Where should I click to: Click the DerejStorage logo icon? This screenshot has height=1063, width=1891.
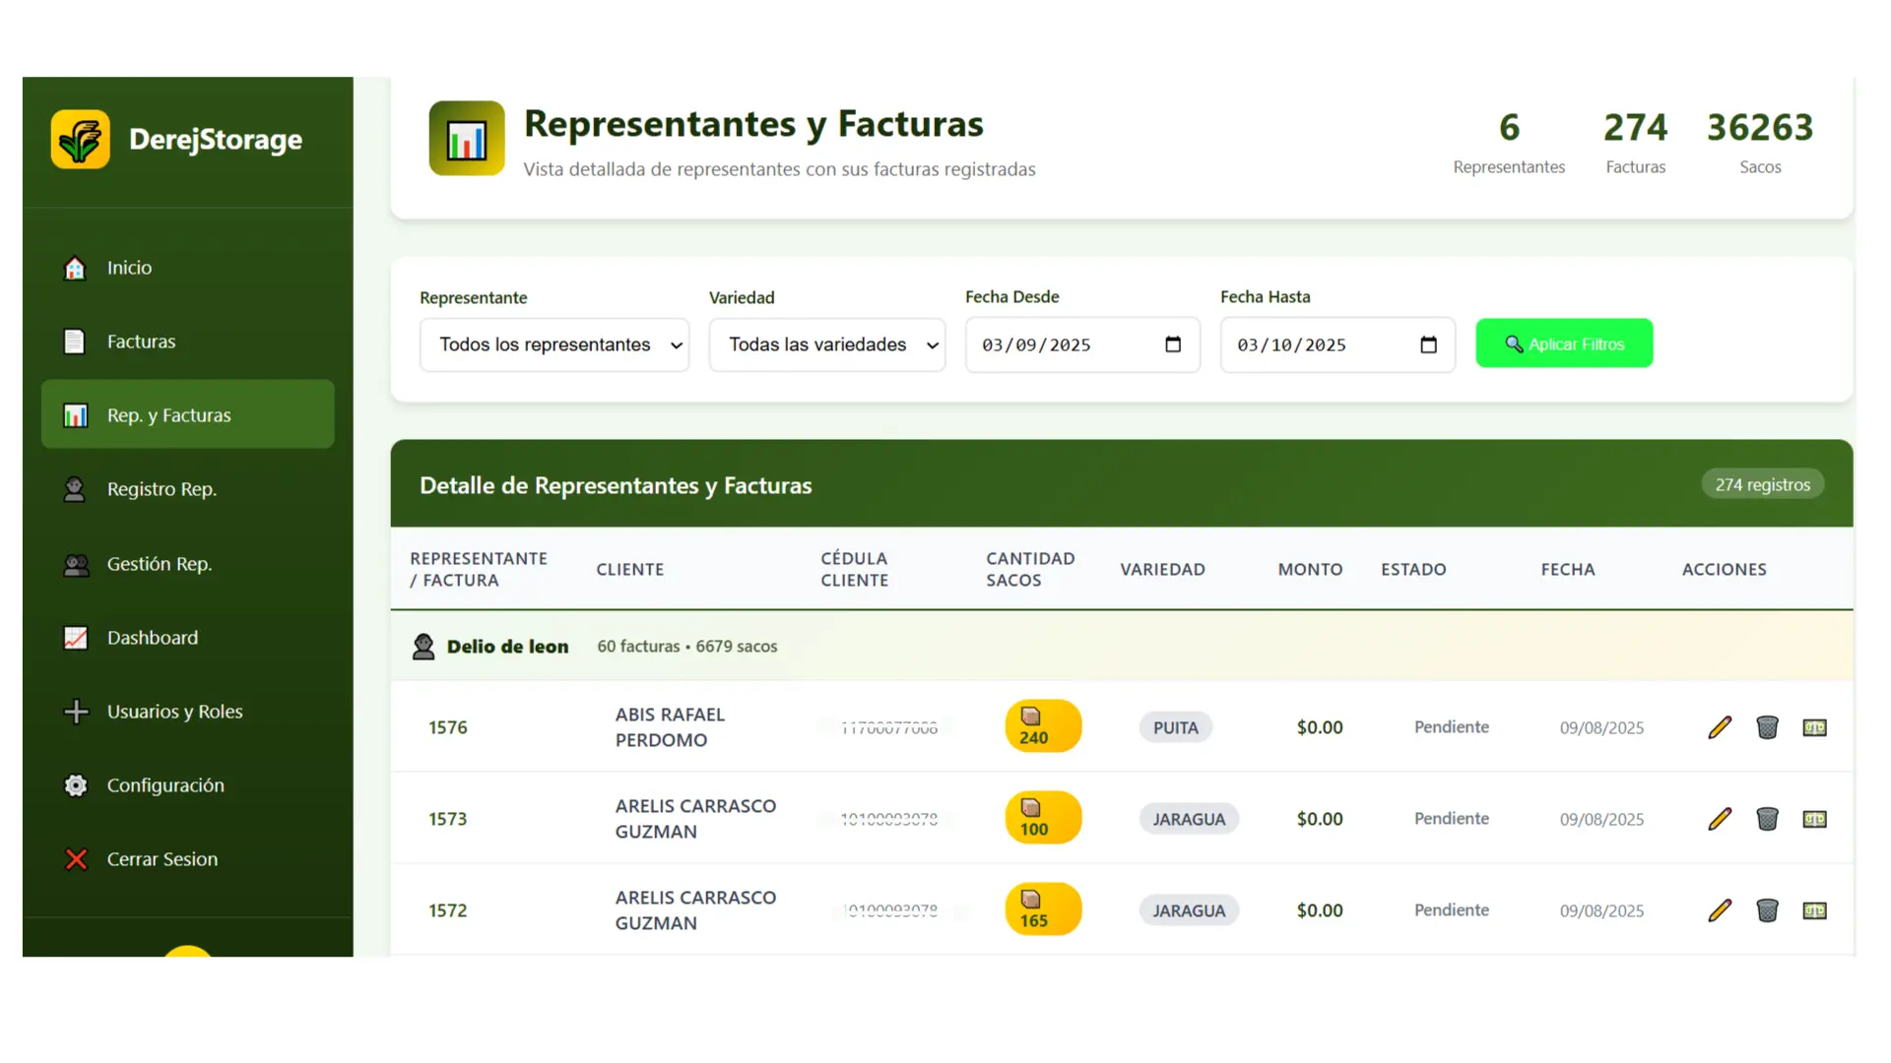81,140
